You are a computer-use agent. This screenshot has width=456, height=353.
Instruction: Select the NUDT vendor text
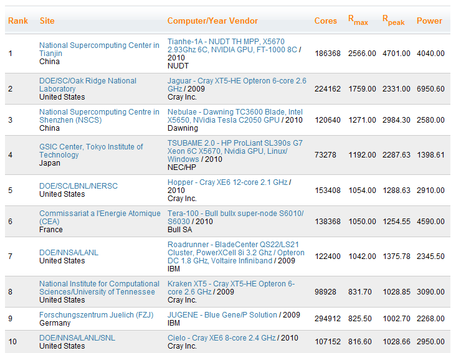[x=178, y=66]
